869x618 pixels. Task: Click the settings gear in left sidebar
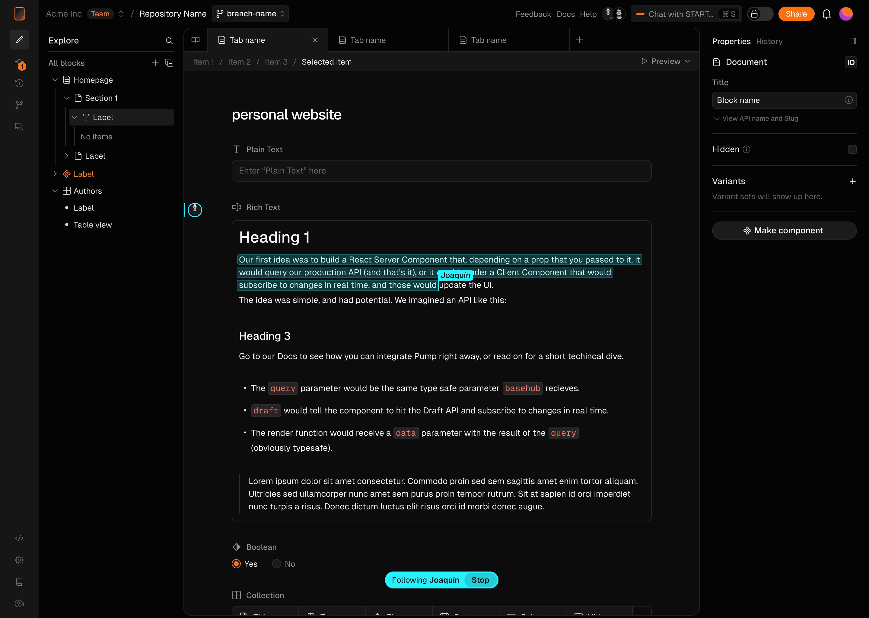pos(19,560)
